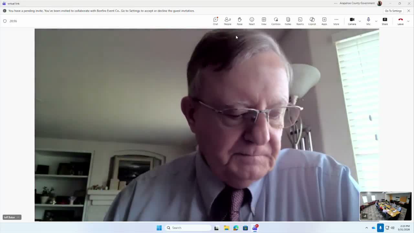Image resolution: width=414 pixels, height=233 pixels.
Task: Expand the Leave options arrow
Action: click(x=408, y=21)
